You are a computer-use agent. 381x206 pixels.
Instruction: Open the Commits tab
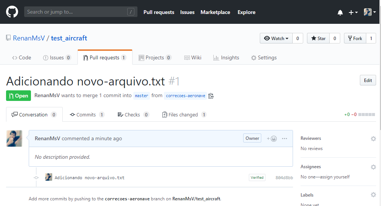point(86,115)
